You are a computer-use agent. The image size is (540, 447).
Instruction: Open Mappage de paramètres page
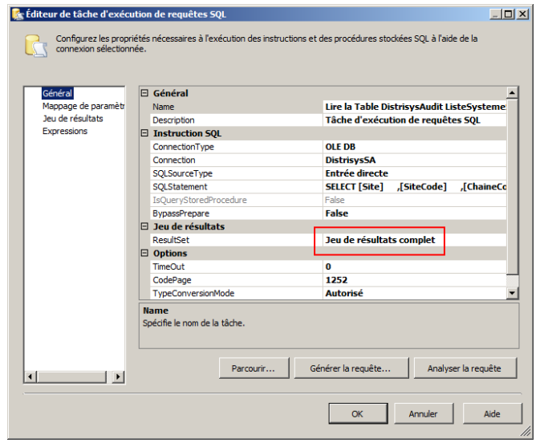tap(83, 106)
